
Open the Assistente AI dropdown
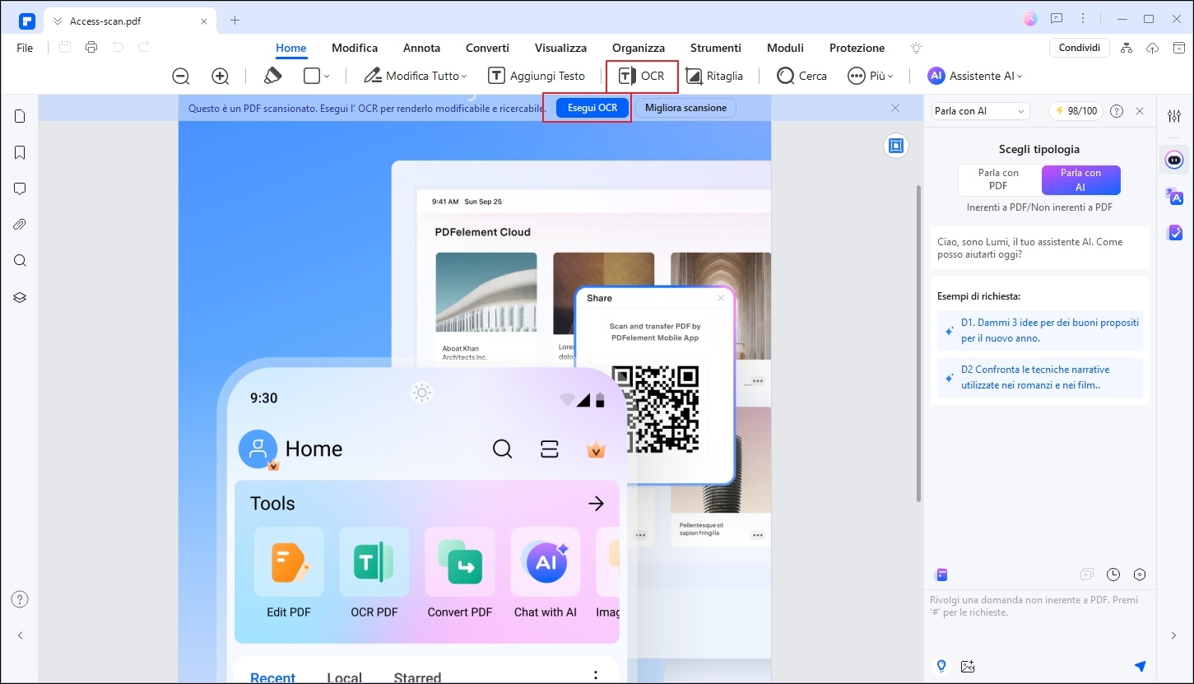974,76
